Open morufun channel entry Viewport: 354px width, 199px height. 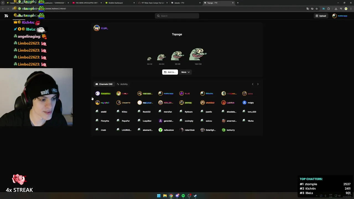click(x=165, y=112)
